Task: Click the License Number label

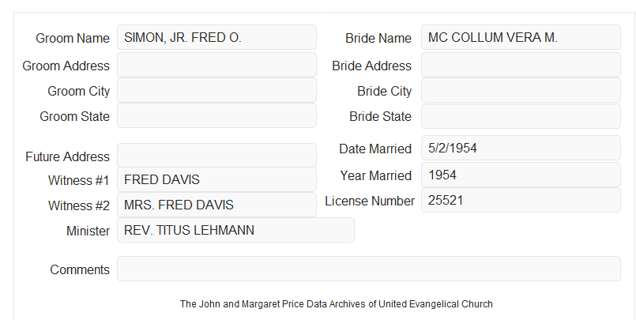Action: tap(370, 201)
